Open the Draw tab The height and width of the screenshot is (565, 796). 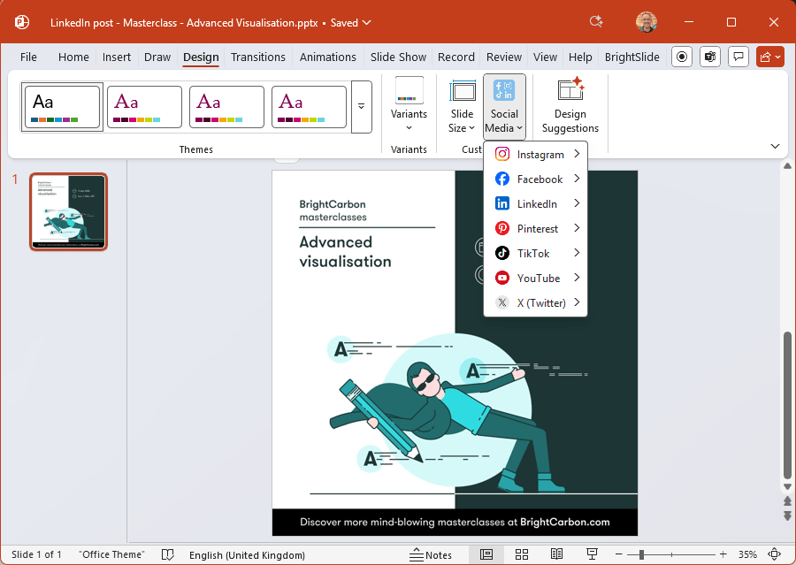[x=157, y=57]
